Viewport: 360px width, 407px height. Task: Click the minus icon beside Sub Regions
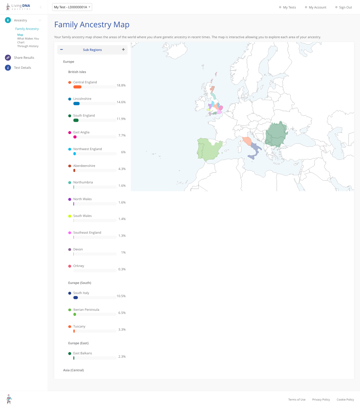pos(61,50)
